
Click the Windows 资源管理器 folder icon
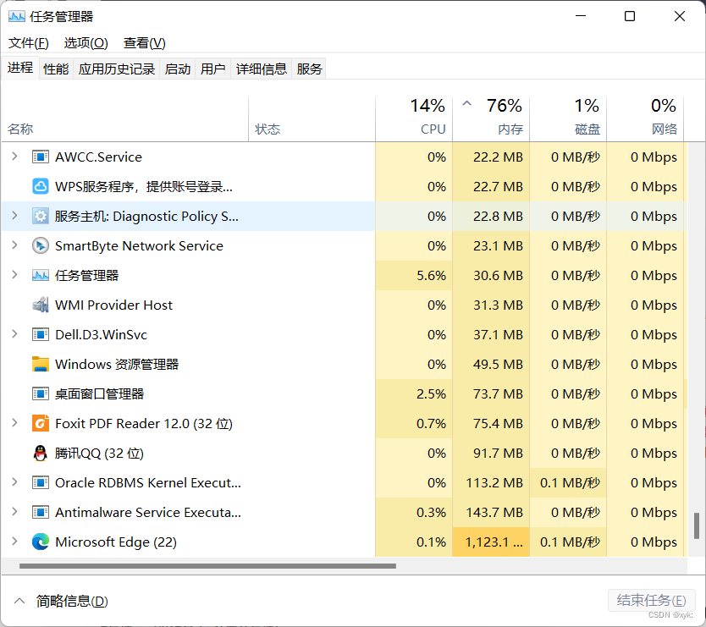[40, 364]
